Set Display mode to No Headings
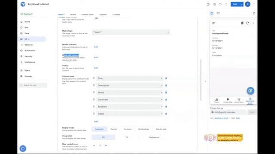 coord(144,129)
